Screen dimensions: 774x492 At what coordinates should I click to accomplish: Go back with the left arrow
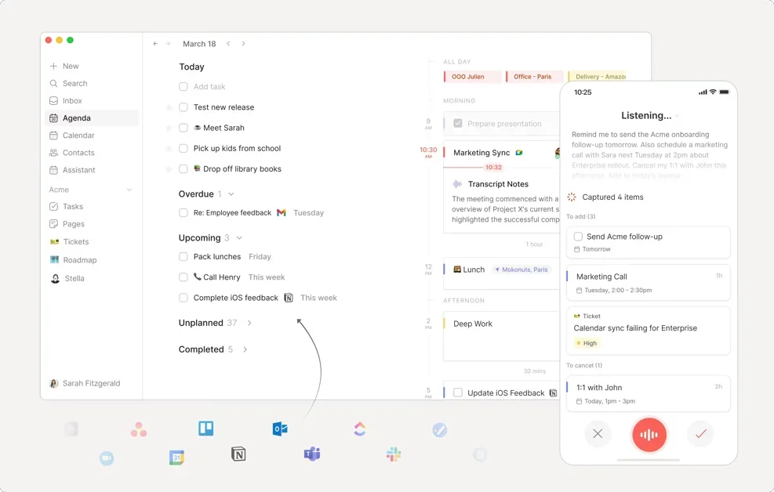point(155,44)
